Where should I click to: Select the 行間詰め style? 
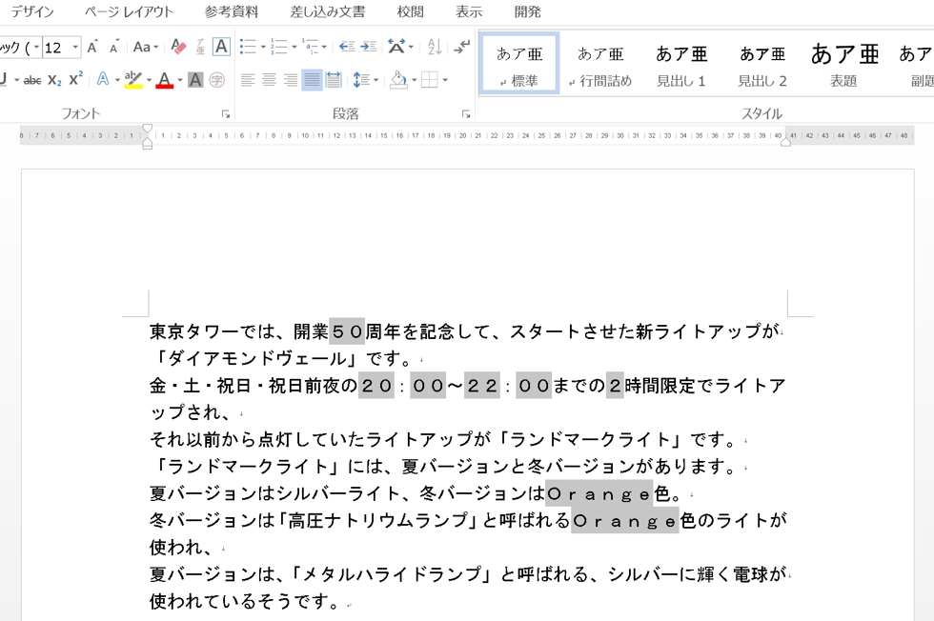tap(600, 64)
